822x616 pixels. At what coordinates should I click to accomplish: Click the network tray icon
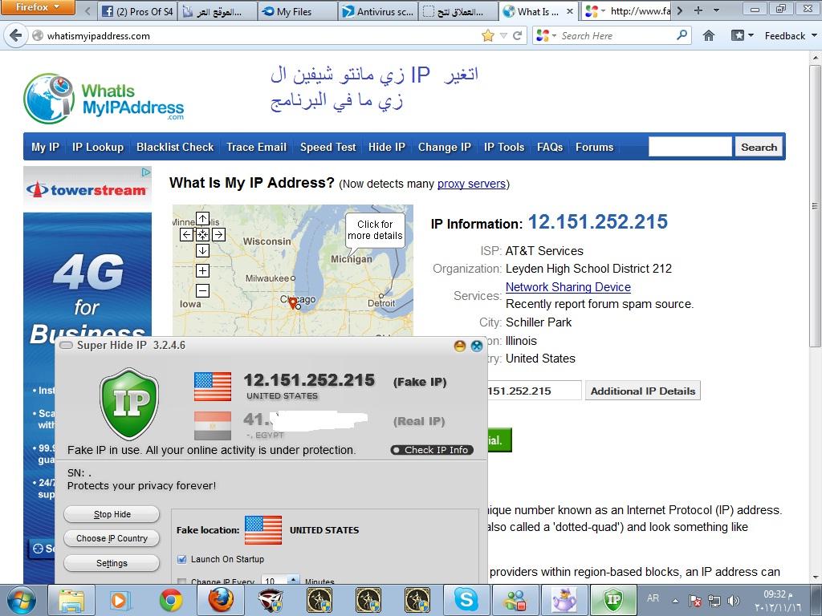click(714, 600)
